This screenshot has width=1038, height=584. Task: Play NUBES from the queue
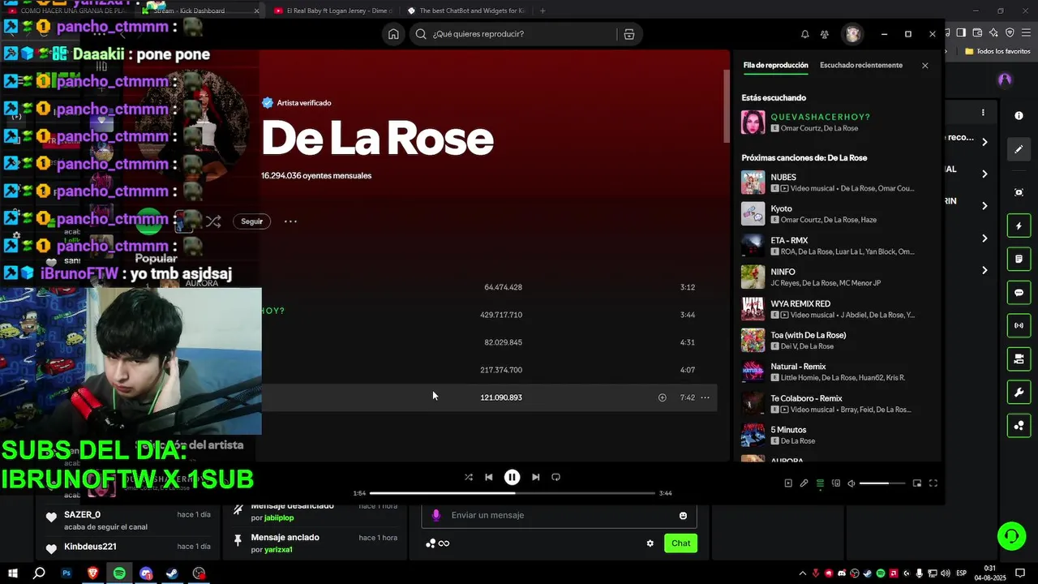tap(835, 182)
